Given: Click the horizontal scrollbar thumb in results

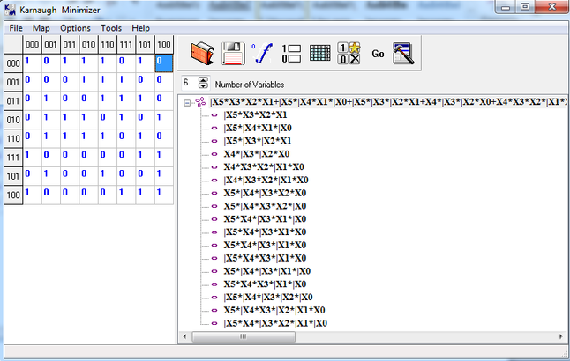Looking at the screenshot, I should tap(244, 336).
